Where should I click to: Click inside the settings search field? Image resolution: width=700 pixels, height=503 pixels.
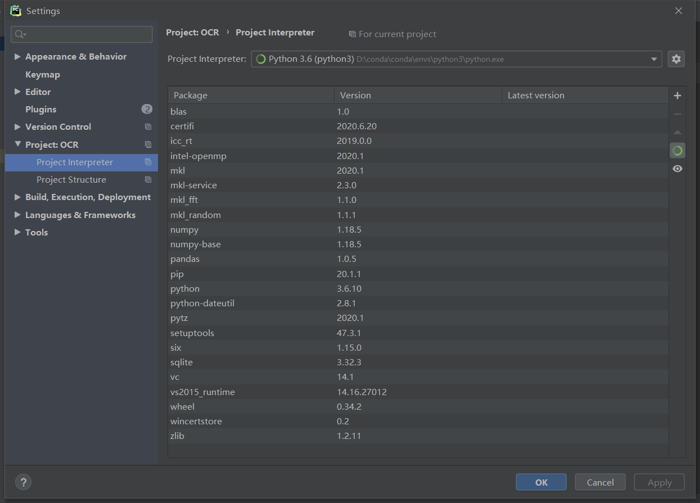tap(82, 34)
